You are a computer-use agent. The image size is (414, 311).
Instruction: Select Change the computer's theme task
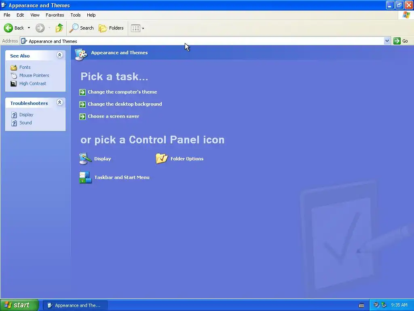[x=122, y=92]
